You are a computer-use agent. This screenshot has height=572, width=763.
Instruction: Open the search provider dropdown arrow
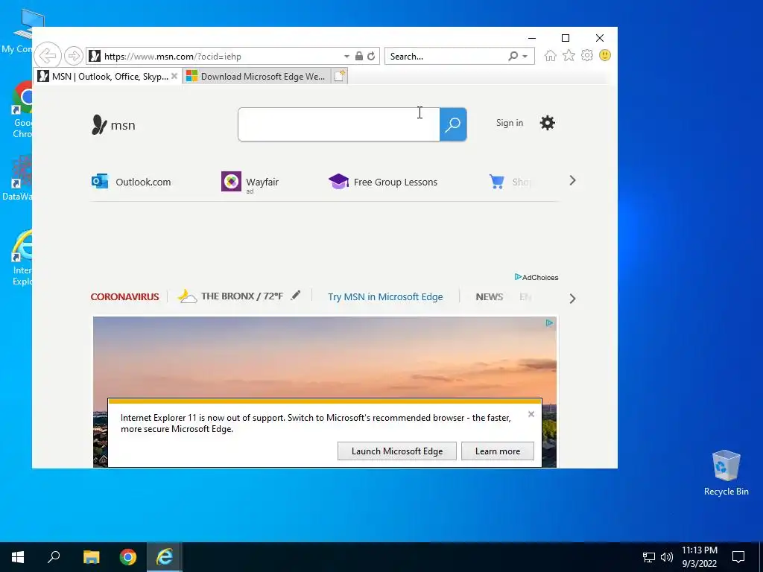tap(525, 57)
